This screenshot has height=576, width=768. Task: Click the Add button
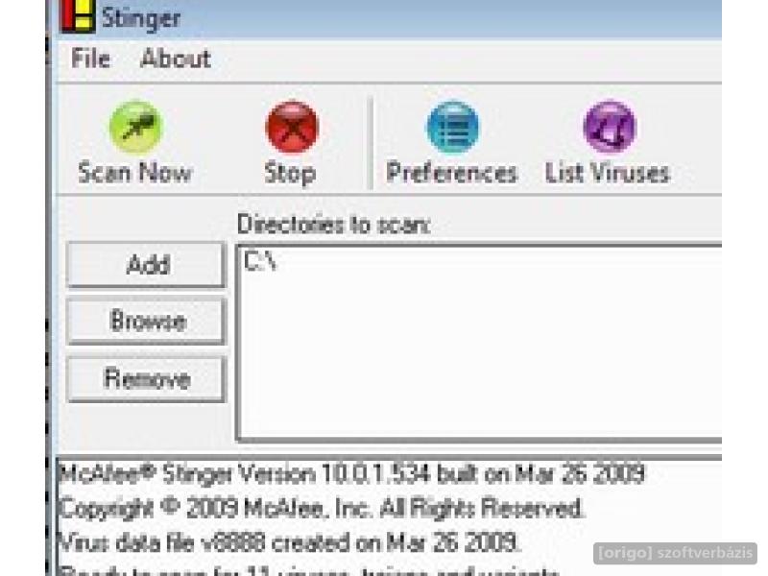tap(147, 265)
